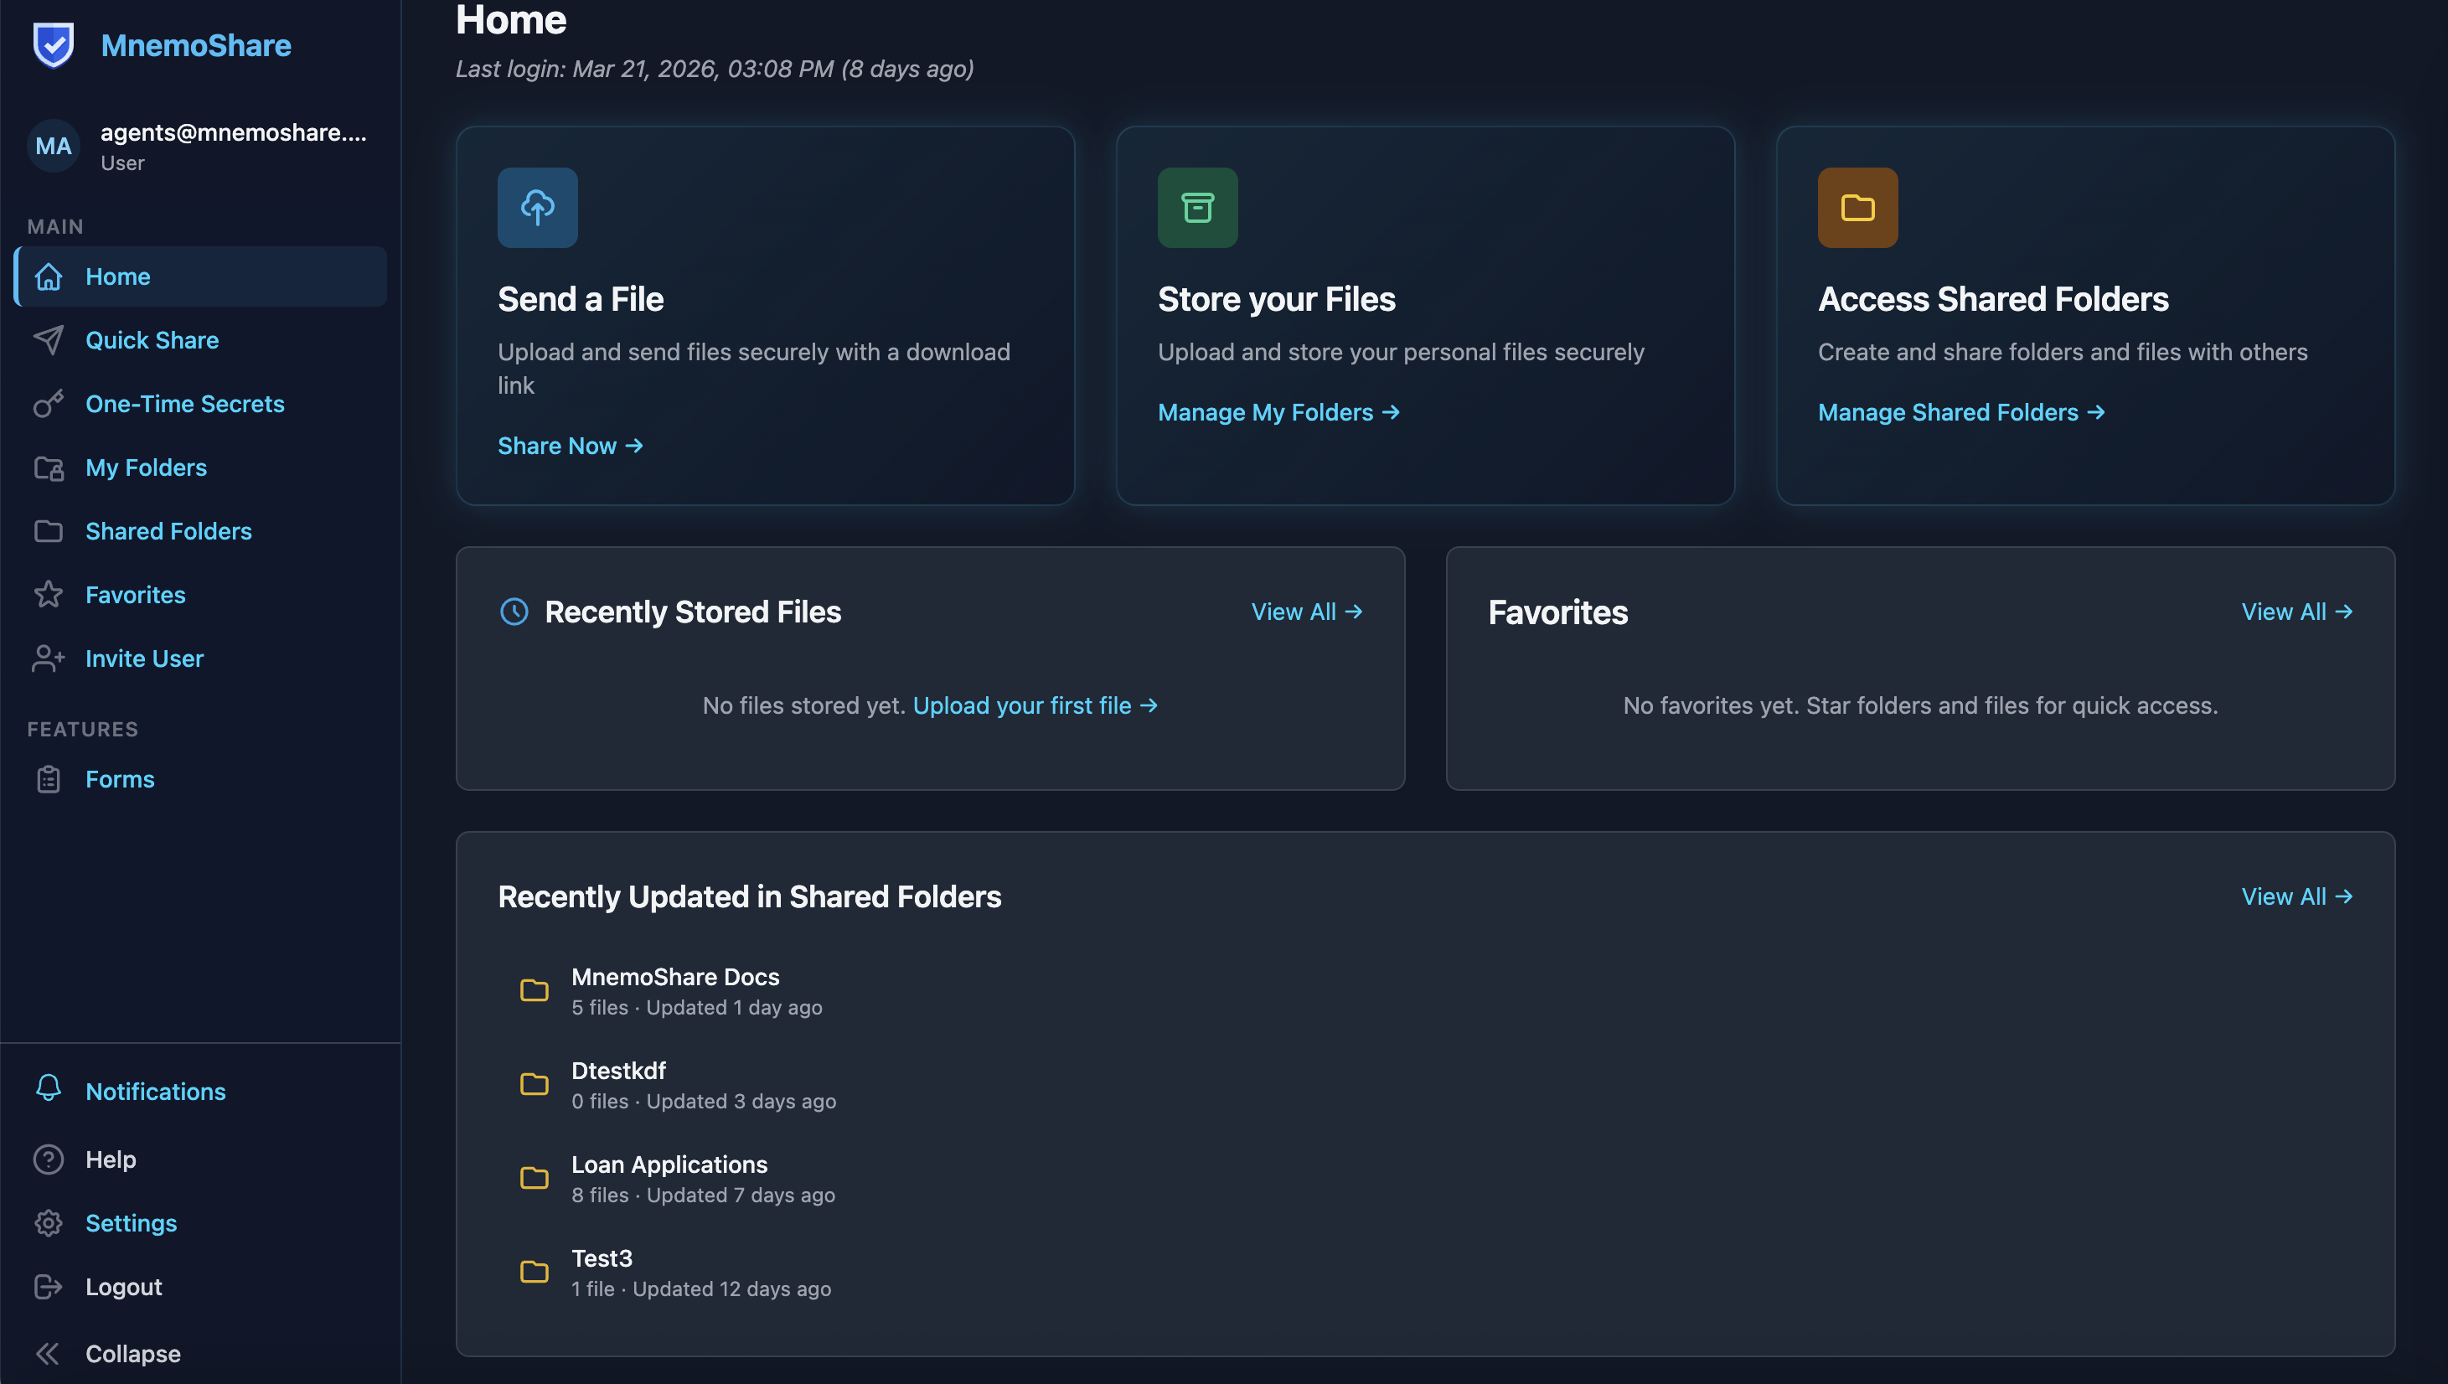
Task: Click the Invite User person icon
Action: pyautogui.click(x=49, y=658)
